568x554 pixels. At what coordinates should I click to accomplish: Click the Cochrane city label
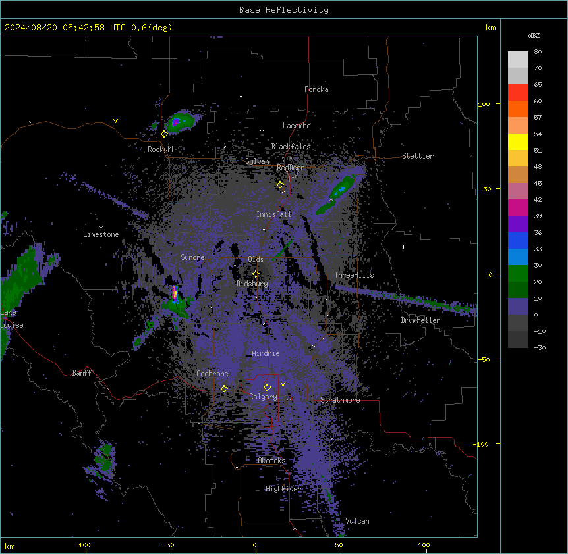click(x=212, y=374)
